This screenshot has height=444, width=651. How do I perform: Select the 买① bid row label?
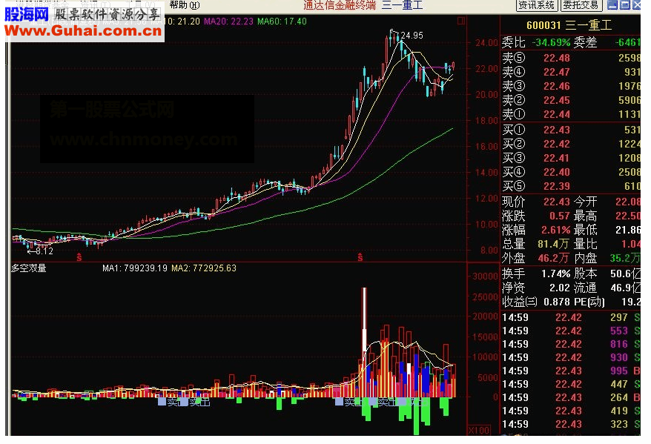[514, 130]
